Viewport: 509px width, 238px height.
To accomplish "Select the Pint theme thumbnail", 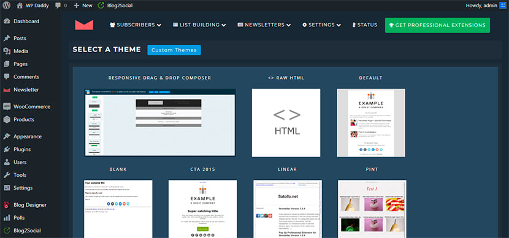I will click(372, 209).
